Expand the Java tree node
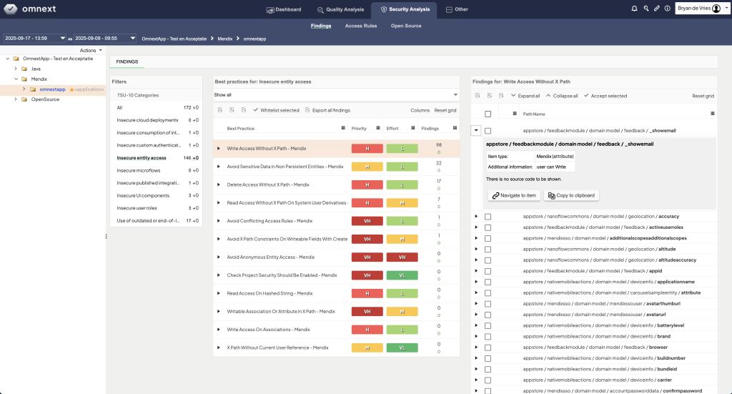The image size is (732, 394). (x=16, y=69)
